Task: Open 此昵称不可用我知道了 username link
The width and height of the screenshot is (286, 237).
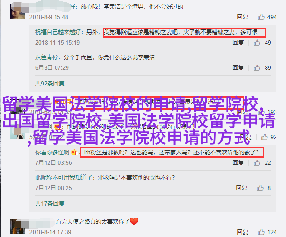Action: [x=64, y=177]
